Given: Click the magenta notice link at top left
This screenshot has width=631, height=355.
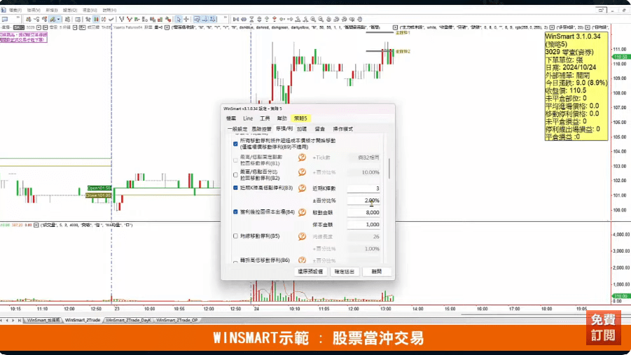Looking at the screenshot, I should coord(23,37).
